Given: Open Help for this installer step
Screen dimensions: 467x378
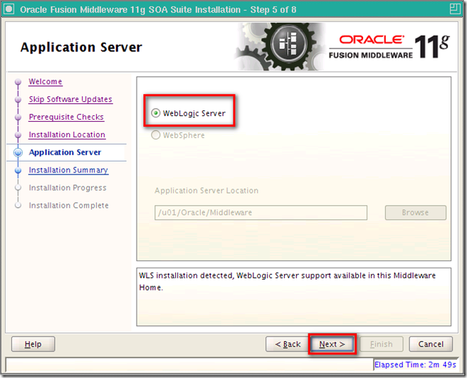Looking at the screenshot, I should click(x=33, y=344).
